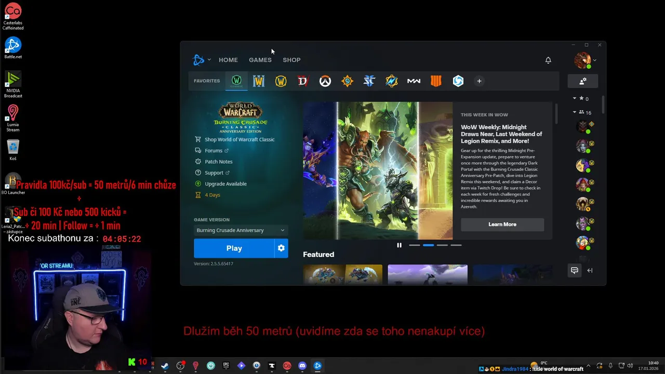Open the chat window icon

pos(575,270)
